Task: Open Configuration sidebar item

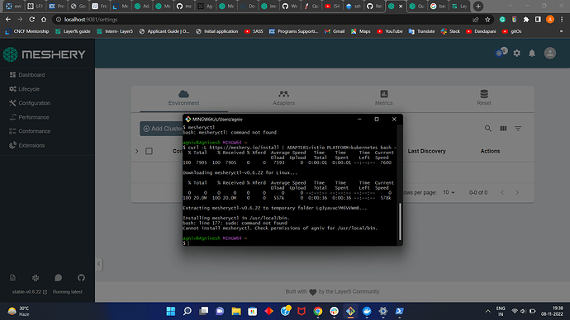Action: [x=31, y=103]
